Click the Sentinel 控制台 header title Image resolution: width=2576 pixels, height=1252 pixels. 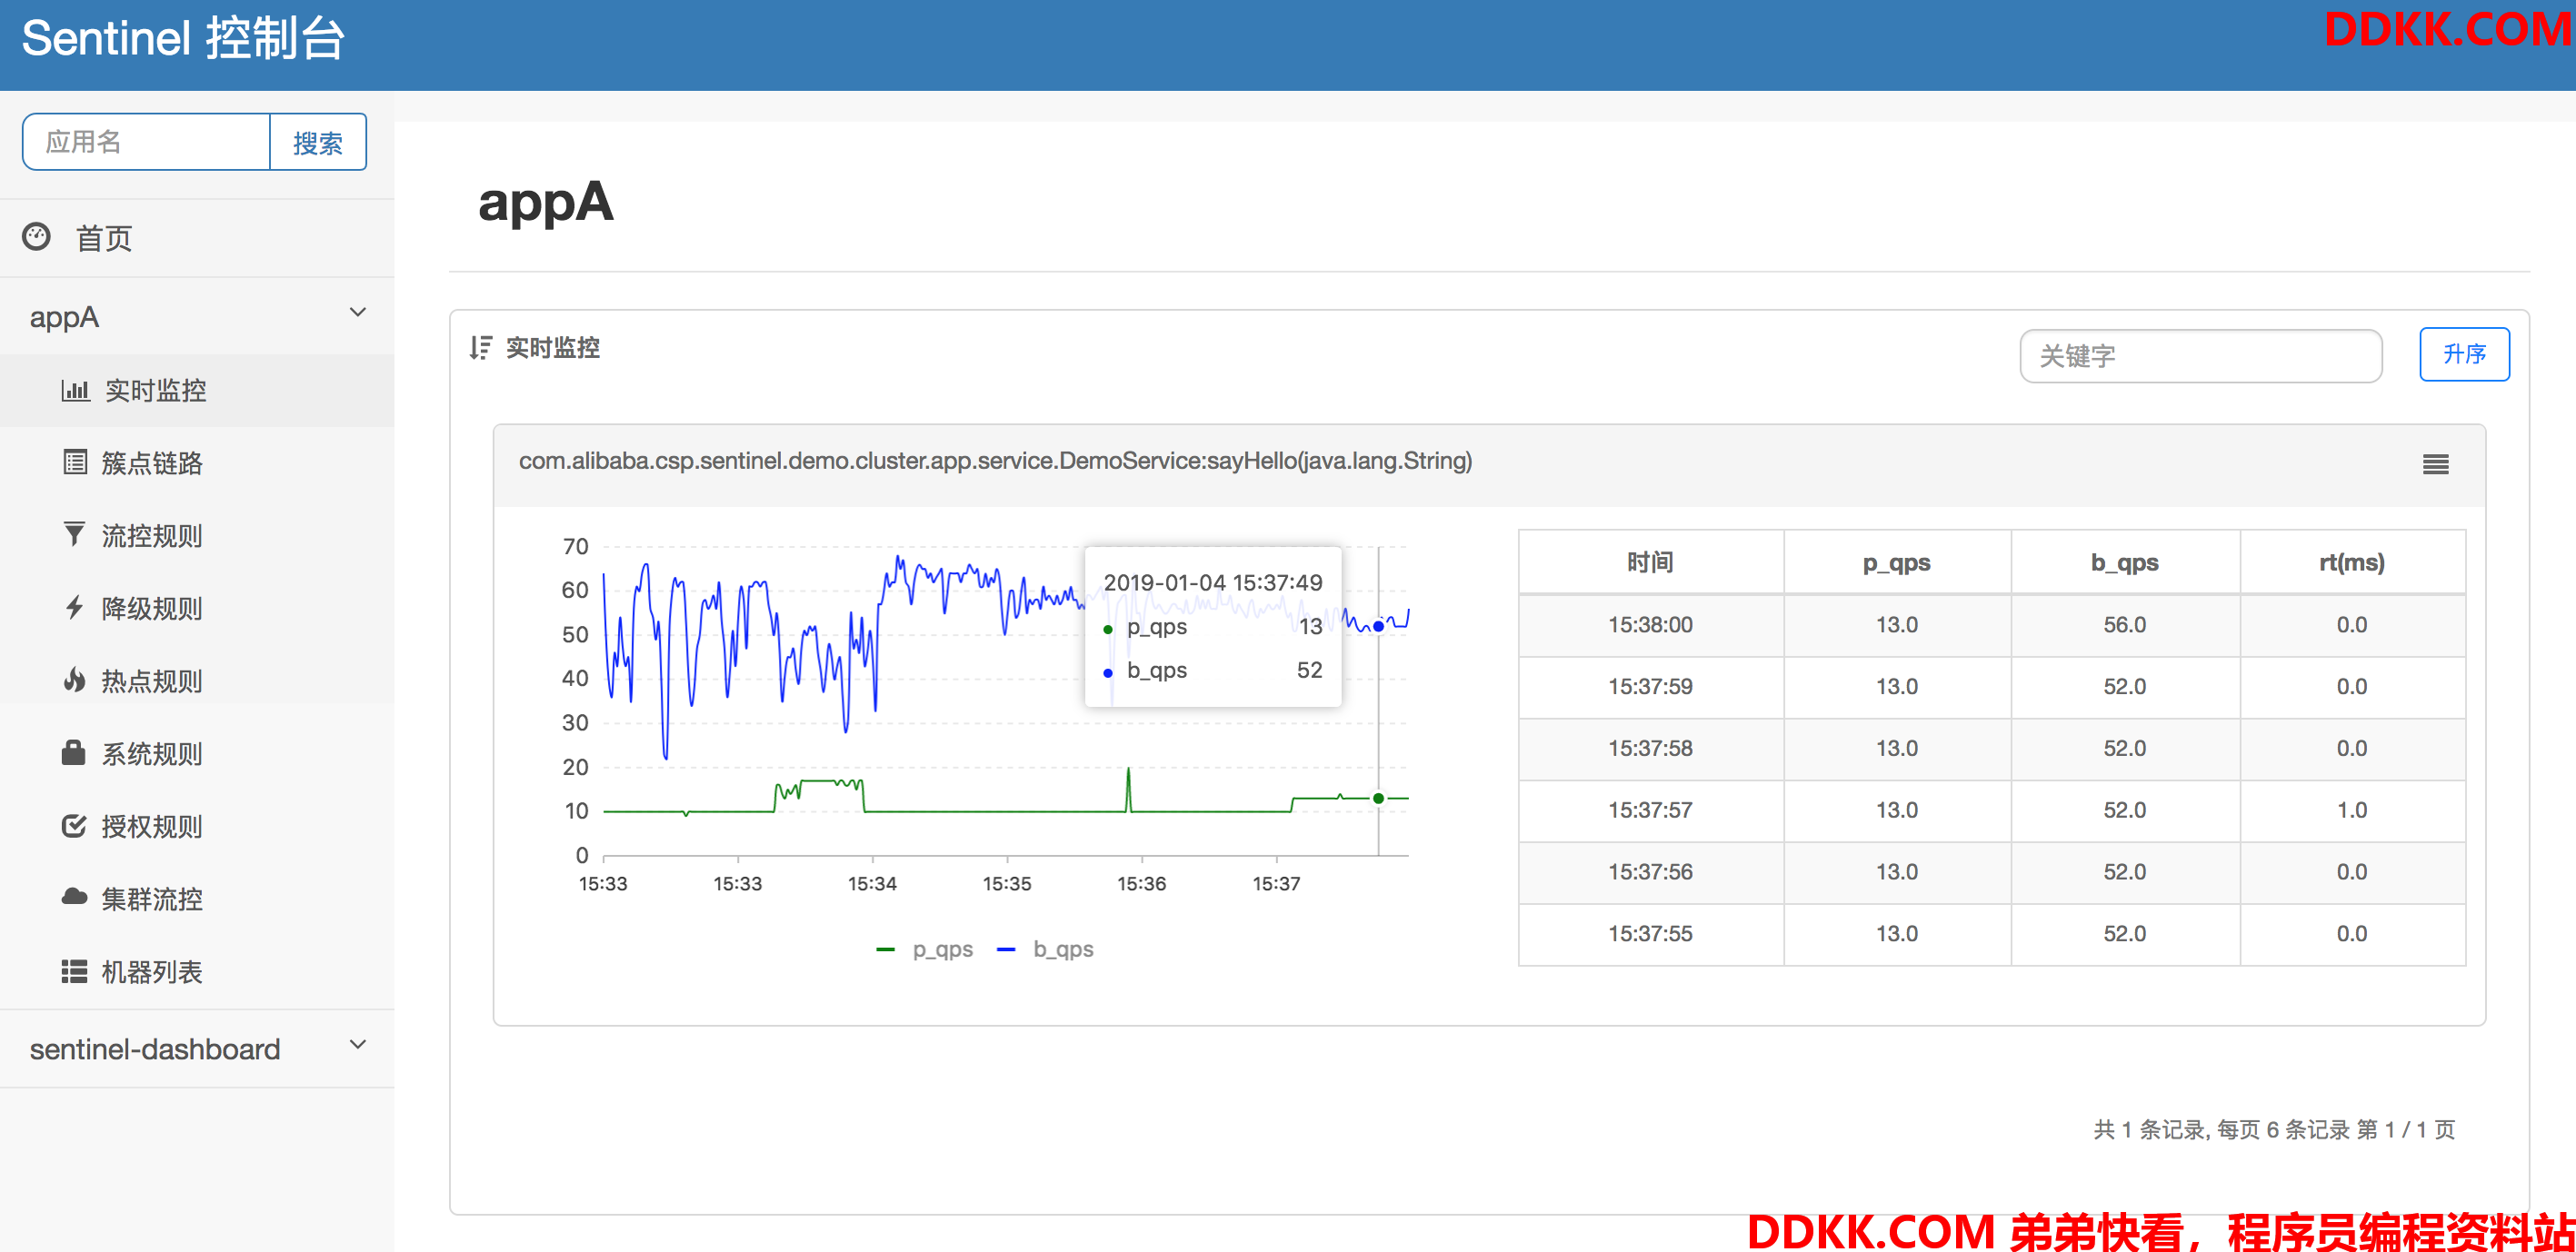[x=184, y=38]
